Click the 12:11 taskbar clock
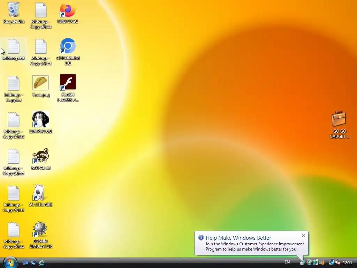Screen dimensions: 357x268 pyautogui.click(x=348, y=262)
